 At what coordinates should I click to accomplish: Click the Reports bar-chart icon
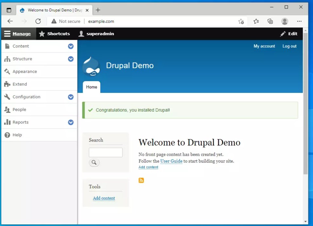[x=7, y=122]
